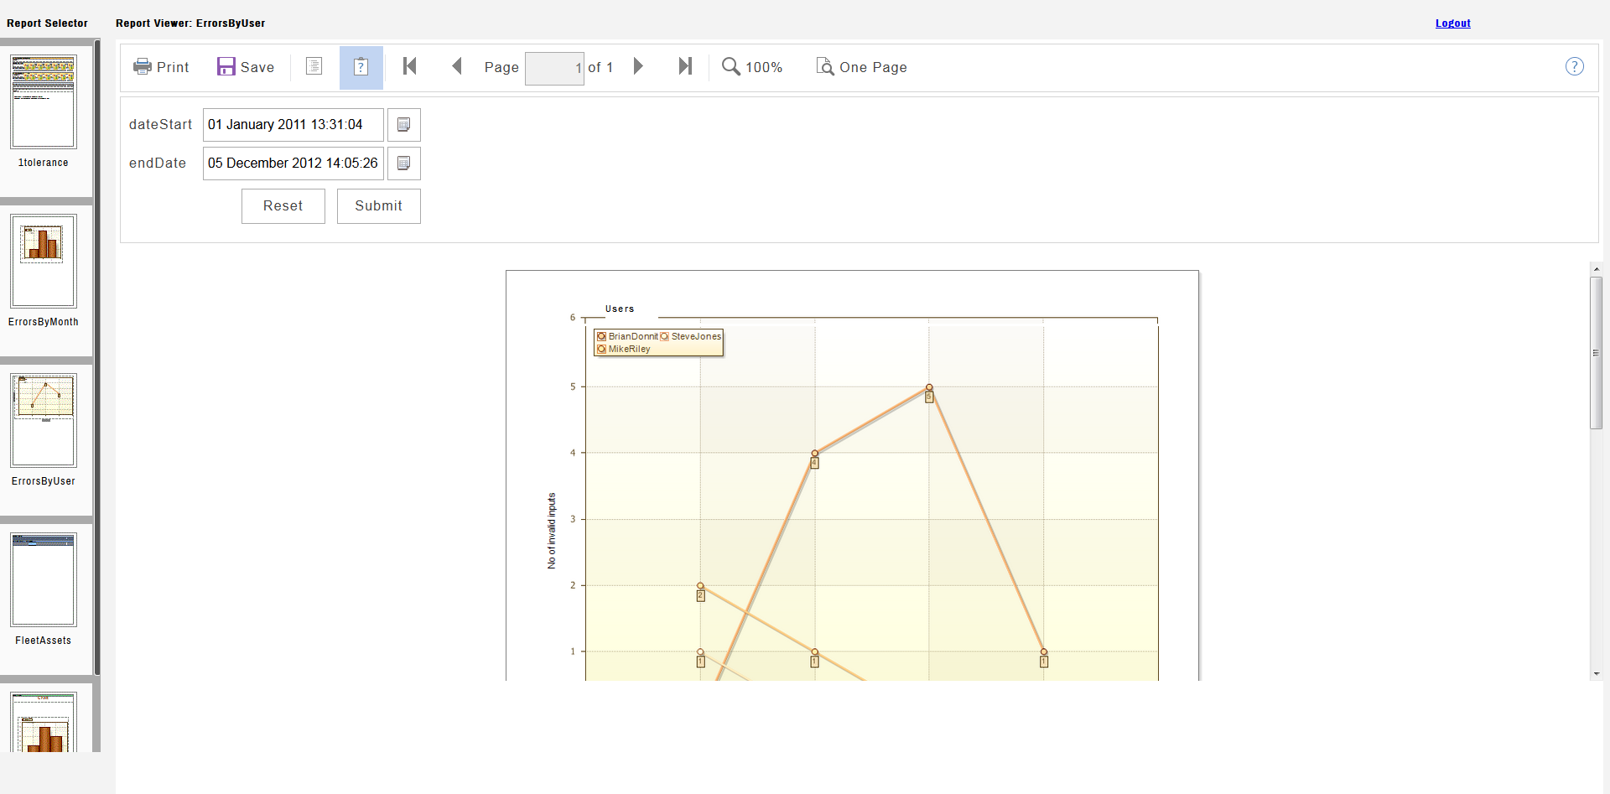Screen dimensions: 1610x794
Task: Open the endDate calendar picker
Action: pos(403,163)
